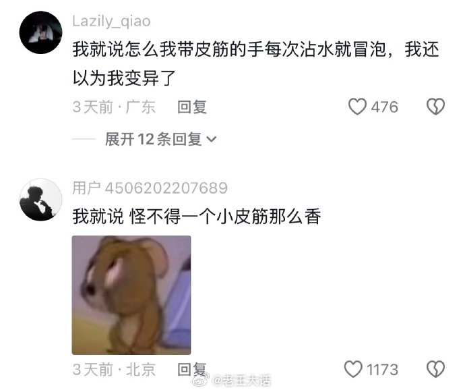The height and width of the screenshot is (392, 465).
Task: Like the comment from 用户4506202207689
Action: tap(353, 369)
